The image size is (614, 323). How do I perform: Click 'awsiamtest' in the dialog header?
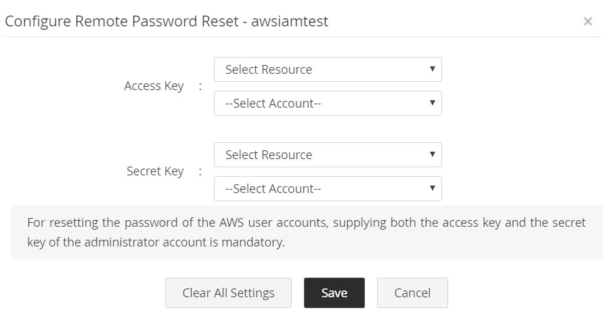pyautogui.click(x=290, y=21)
